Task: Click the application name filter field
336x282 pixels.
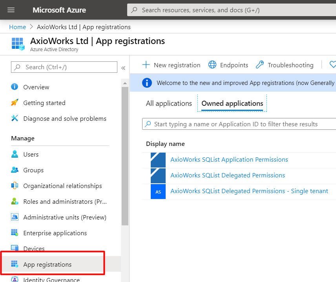Action: coord(239,124)
